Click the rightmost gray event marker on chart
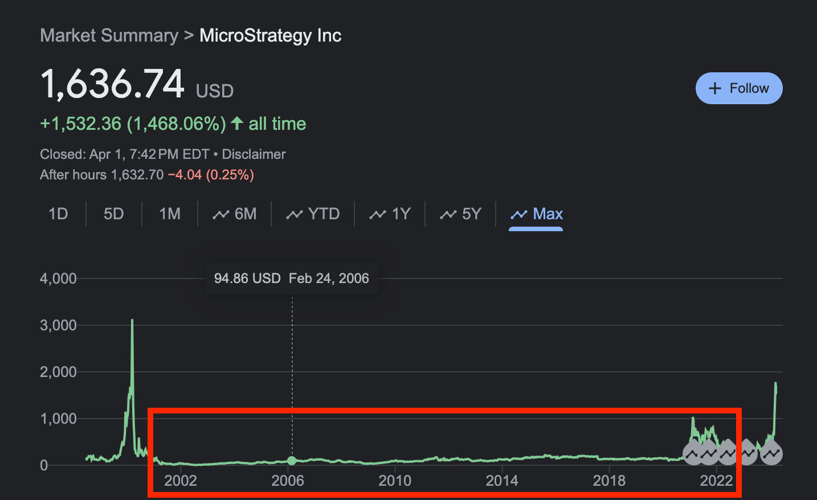Viewport: 817px width, 500px height. tap(771, 453)
